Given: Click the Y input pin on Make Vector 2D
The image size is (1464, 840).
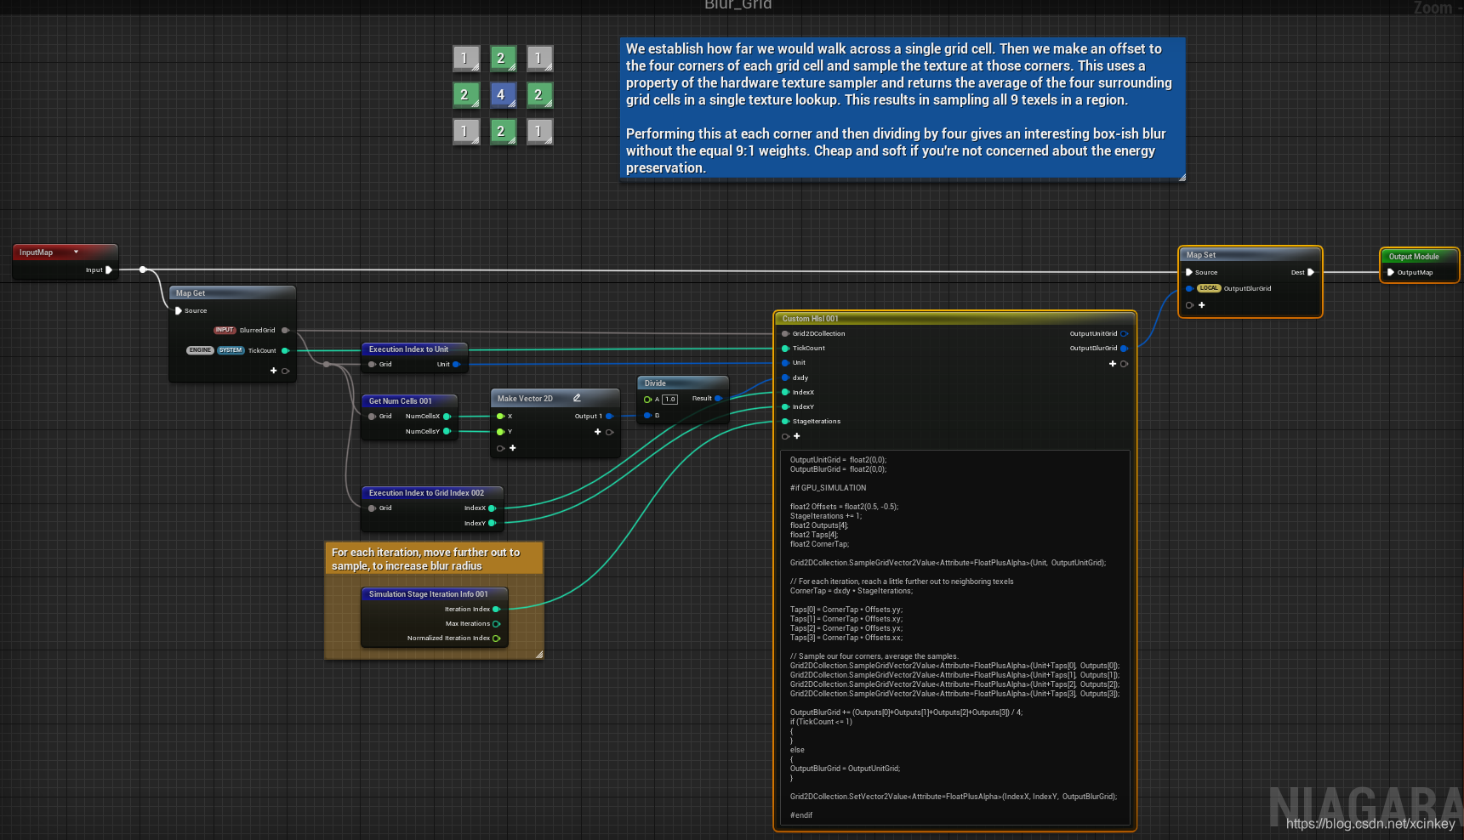Looking at the screenshot, I should click(x=500, y=431).
